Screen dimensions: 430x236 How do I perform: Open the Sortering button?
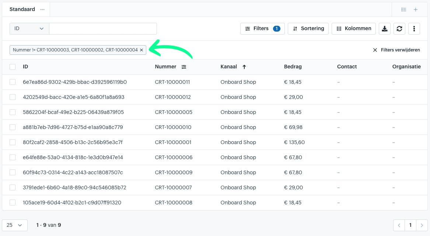308,29
